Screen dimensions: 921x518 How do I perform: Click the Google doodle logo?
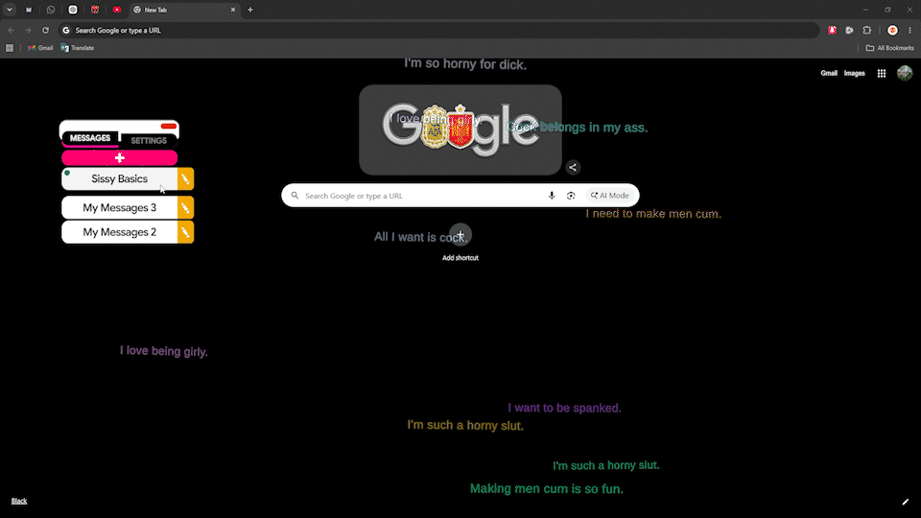click(x=460, y=129)
